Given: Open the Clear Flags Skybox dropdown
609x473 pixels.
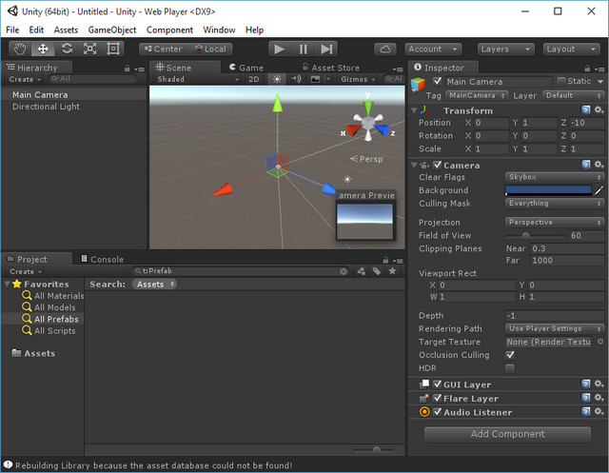Looking at the screenshot, I should click(554, 177).
